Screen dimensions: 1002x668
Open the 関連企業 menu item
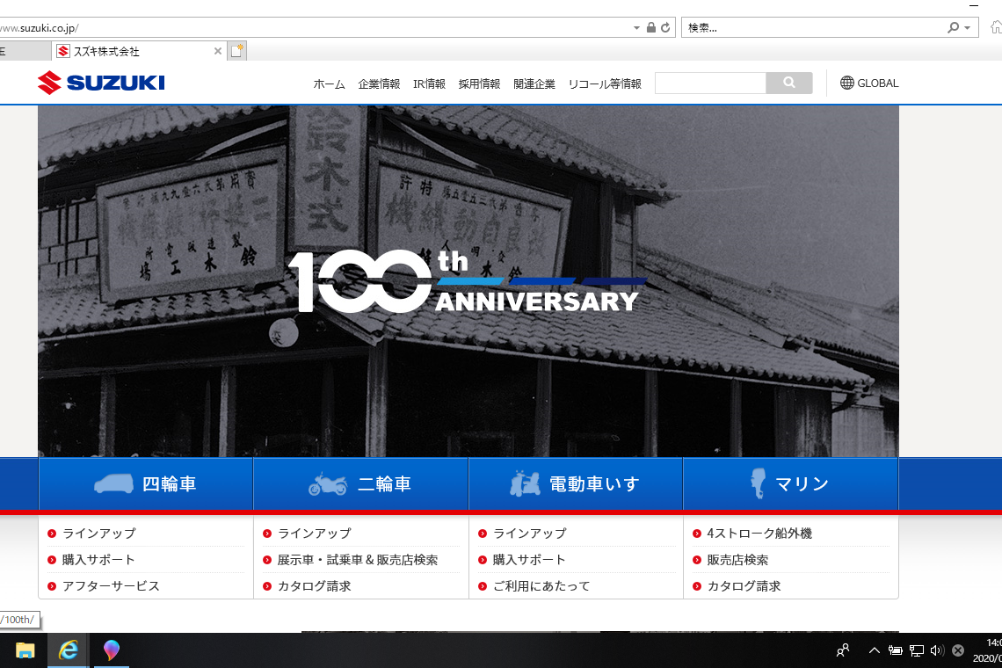(x=534, y=83)
